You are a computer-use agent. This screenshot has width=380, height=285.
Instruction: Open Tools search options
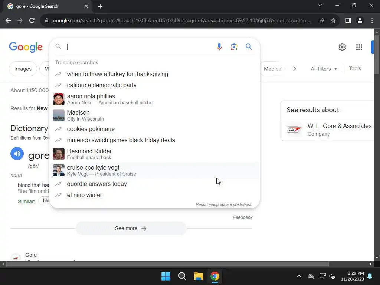355,69
